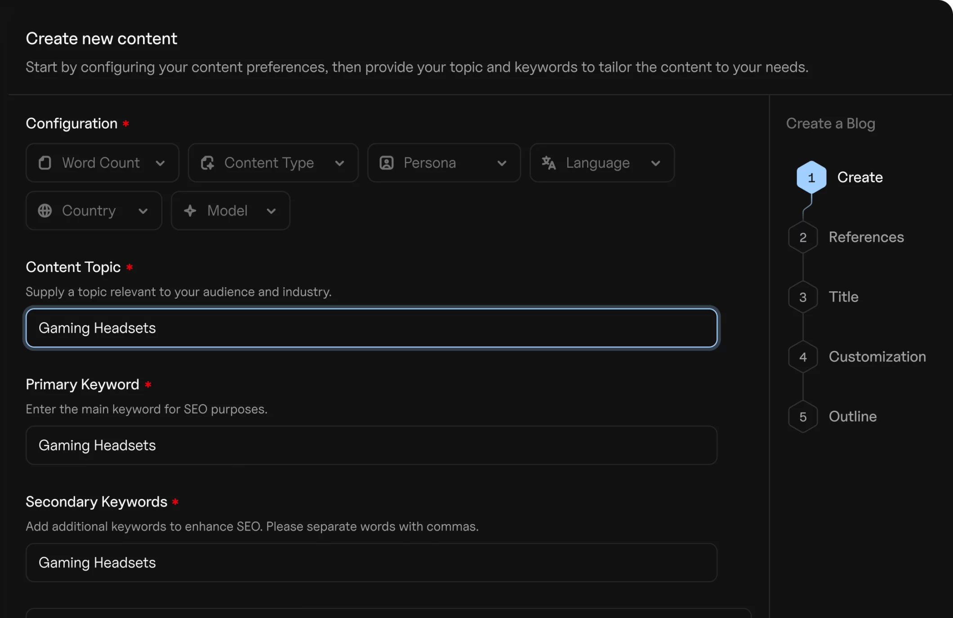The width and height of the screenshot is (953, 618).
Task: Click the Model sparkle icon
Action: (190, 210)
